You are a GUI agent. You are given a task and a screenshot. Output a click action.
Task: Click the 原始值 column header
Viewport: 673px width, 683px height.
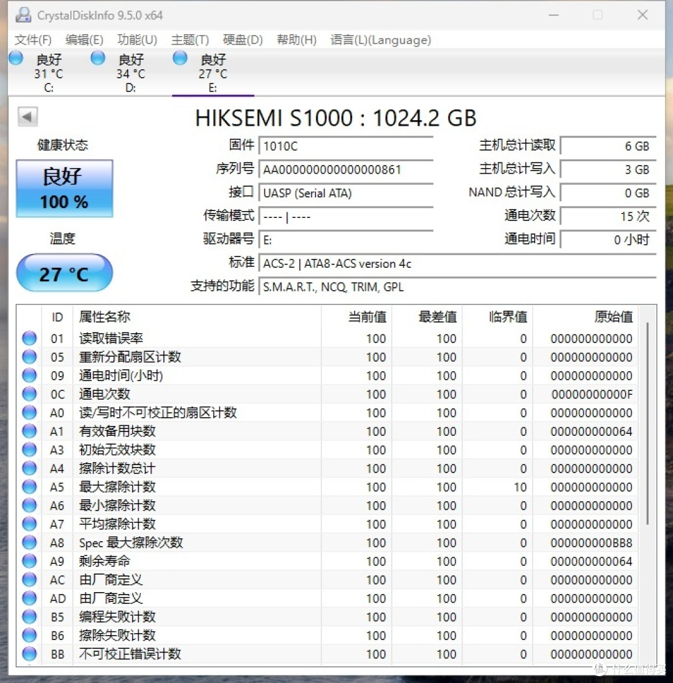[585, 317]
